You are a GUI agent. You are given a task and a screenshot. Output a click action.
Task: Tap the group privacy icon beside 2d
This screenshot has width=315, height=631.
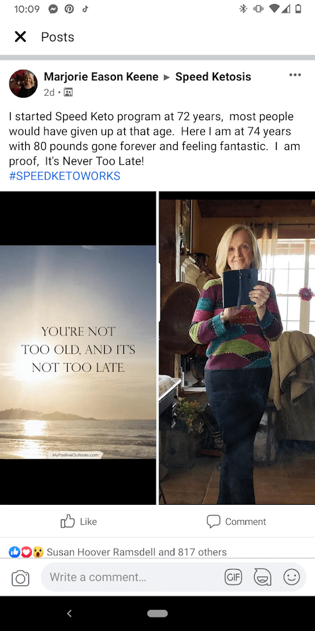tap(68, 92)
